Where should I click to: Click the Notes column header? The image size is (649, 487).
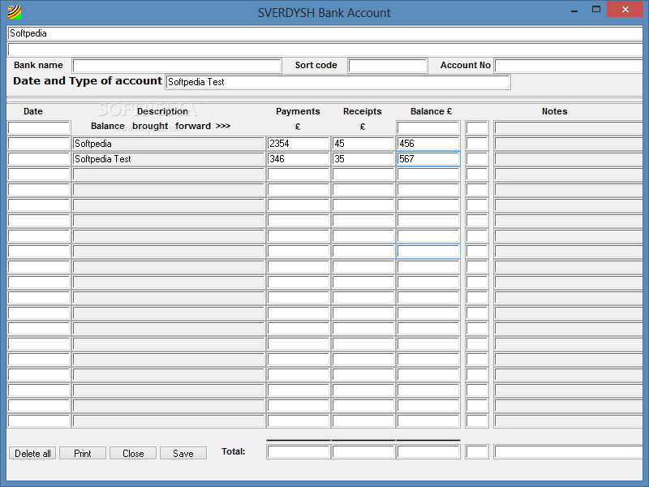(555, 111)
